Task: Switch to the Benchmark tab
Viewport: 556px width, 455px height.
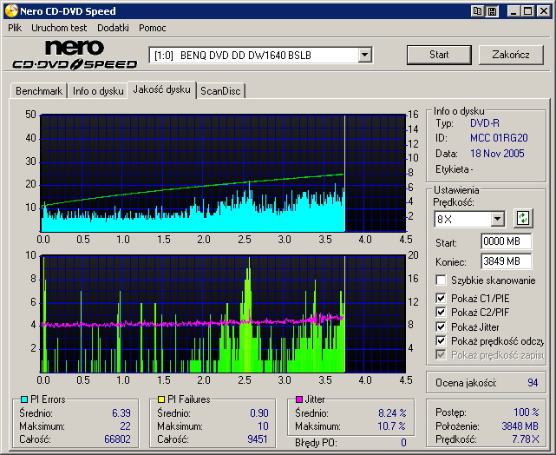Action: click(x=39, y=91)
